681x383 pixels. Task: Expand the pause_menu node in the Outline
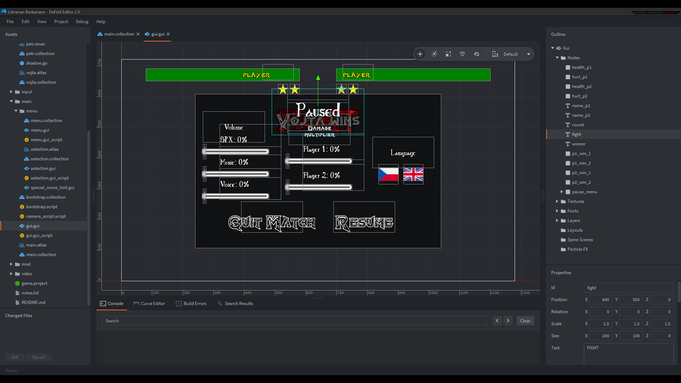(x=562, y=192)
